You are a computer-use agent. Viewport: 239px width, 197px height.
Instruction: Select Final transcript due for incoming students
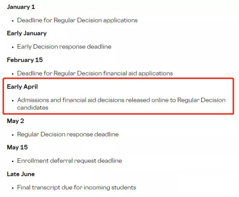76,187
